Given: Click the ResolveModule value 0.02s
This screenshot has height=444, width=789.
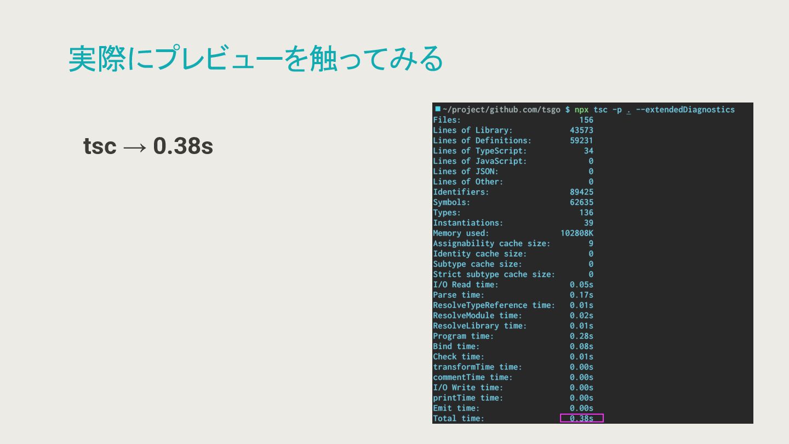Looking at the screenshot, I should click(x=581, y=315).
